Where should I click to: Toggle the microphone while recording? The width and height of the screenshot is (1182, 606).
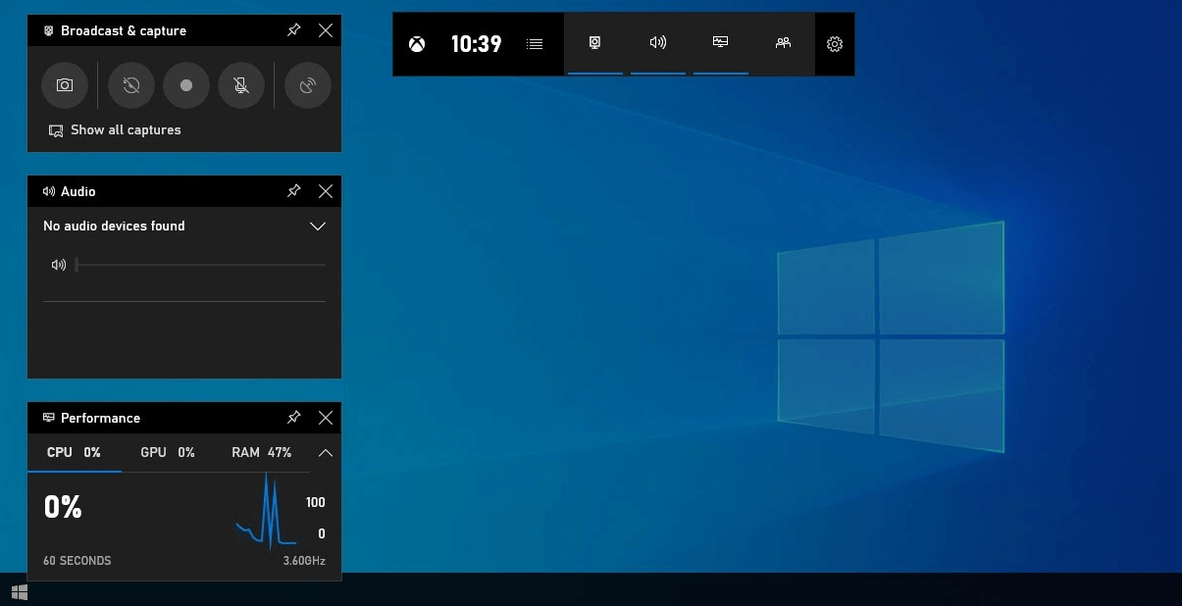(x=241, y=85)
